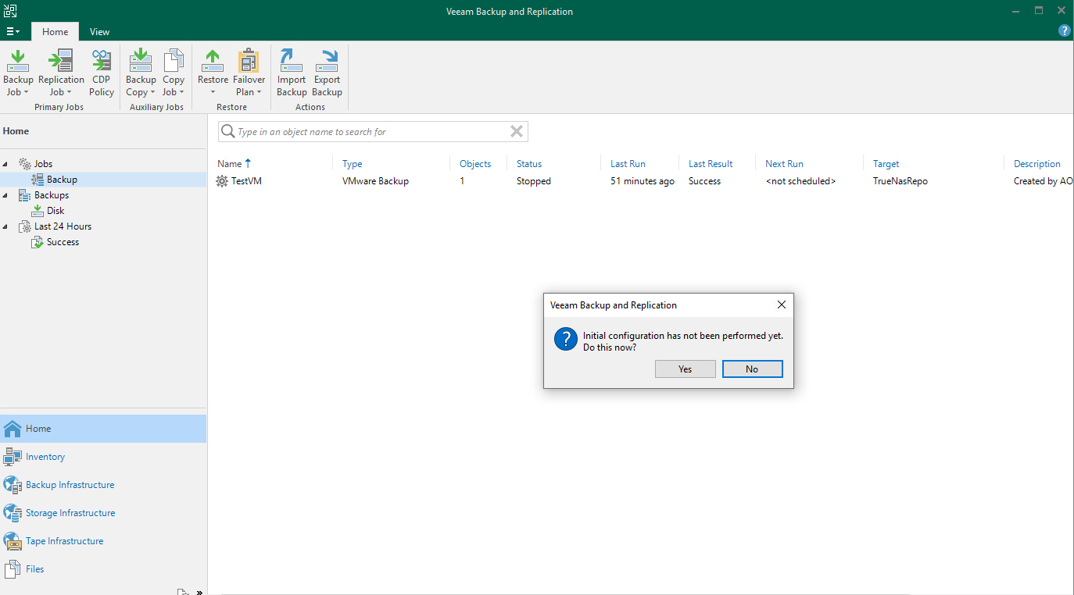Focus the object name search field
Image resolution: width=1074 pixels, height=595 pixels.
[371, 132]
